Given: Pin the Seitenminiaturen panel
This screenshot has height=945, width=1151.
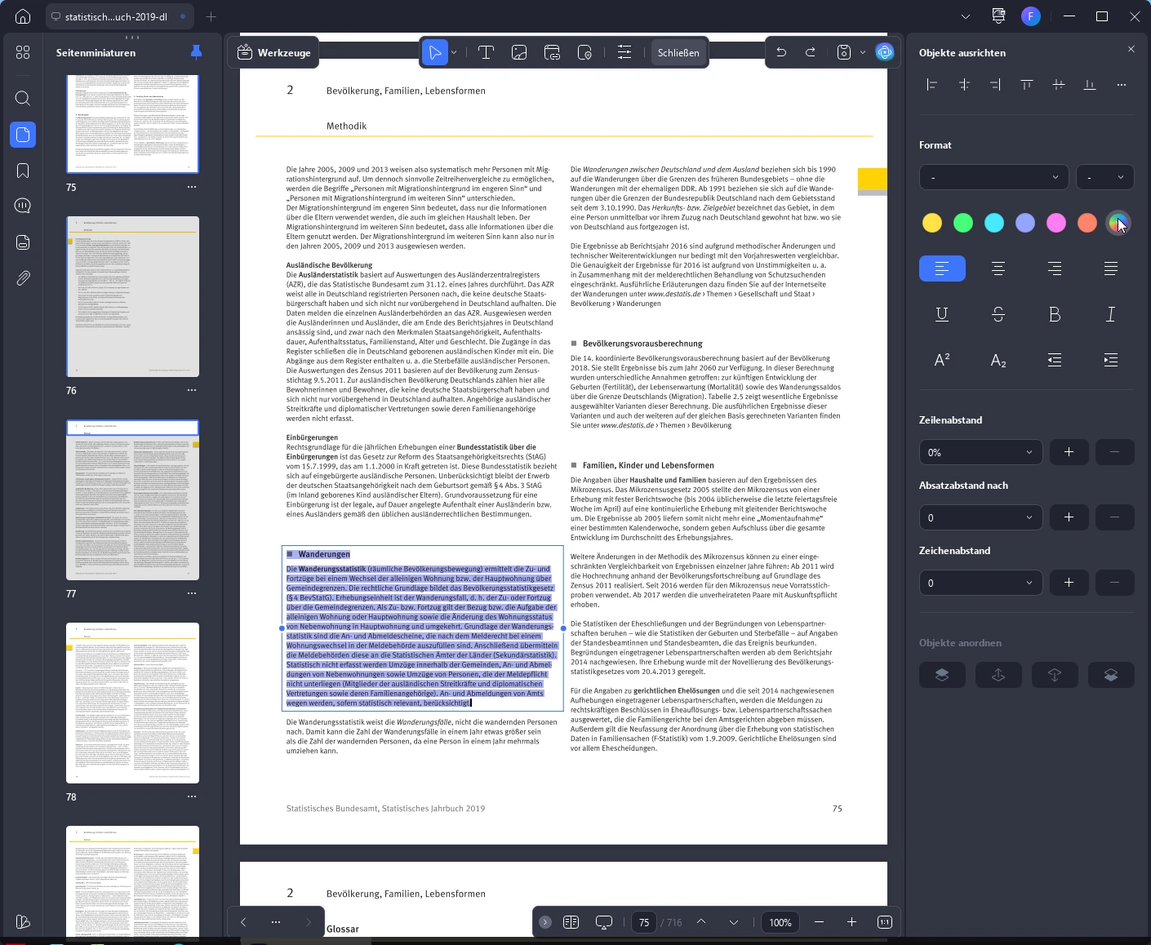Looking at the screenshot, I should coord(196,52).
